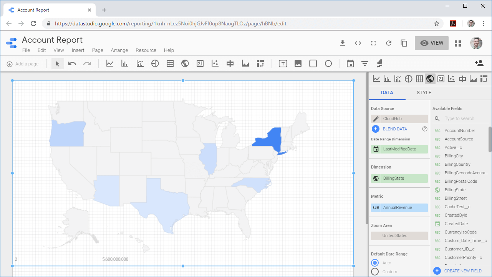The width and height of the screenshot is (492, 277).
Task: Open the AnnualRevenue metric picker
Action: [x=399, y=208]
